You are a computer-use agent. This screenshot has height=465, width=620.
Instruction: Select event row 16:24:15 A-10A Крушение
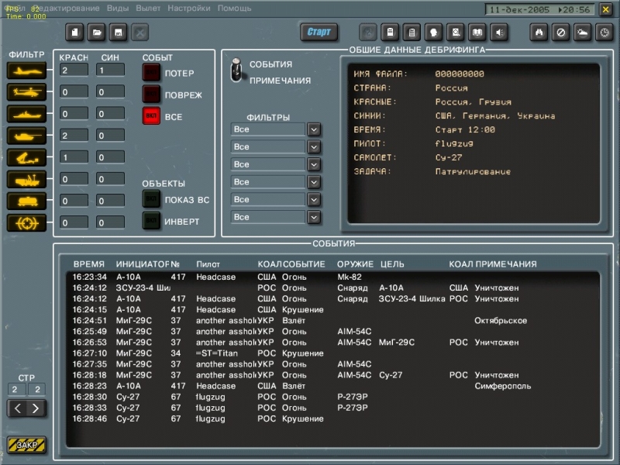click(x=332, y=309)
